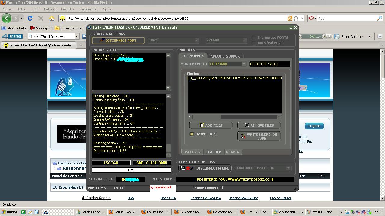Open the Guia rápido bookmark
The image size is (385, 216).
(x=41, y=28)
